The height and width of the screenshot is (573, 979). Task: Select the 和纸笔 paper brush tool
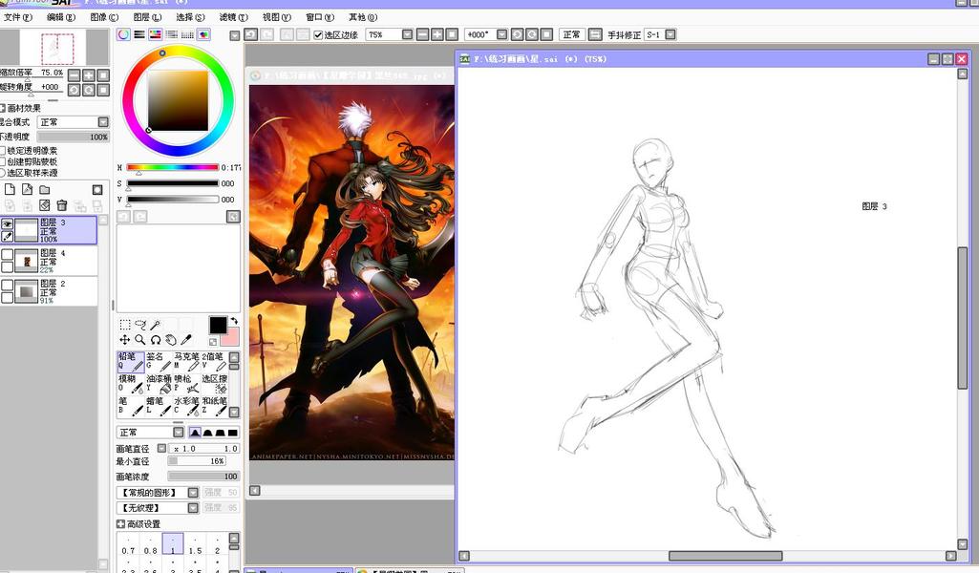(x=214, y=406)
